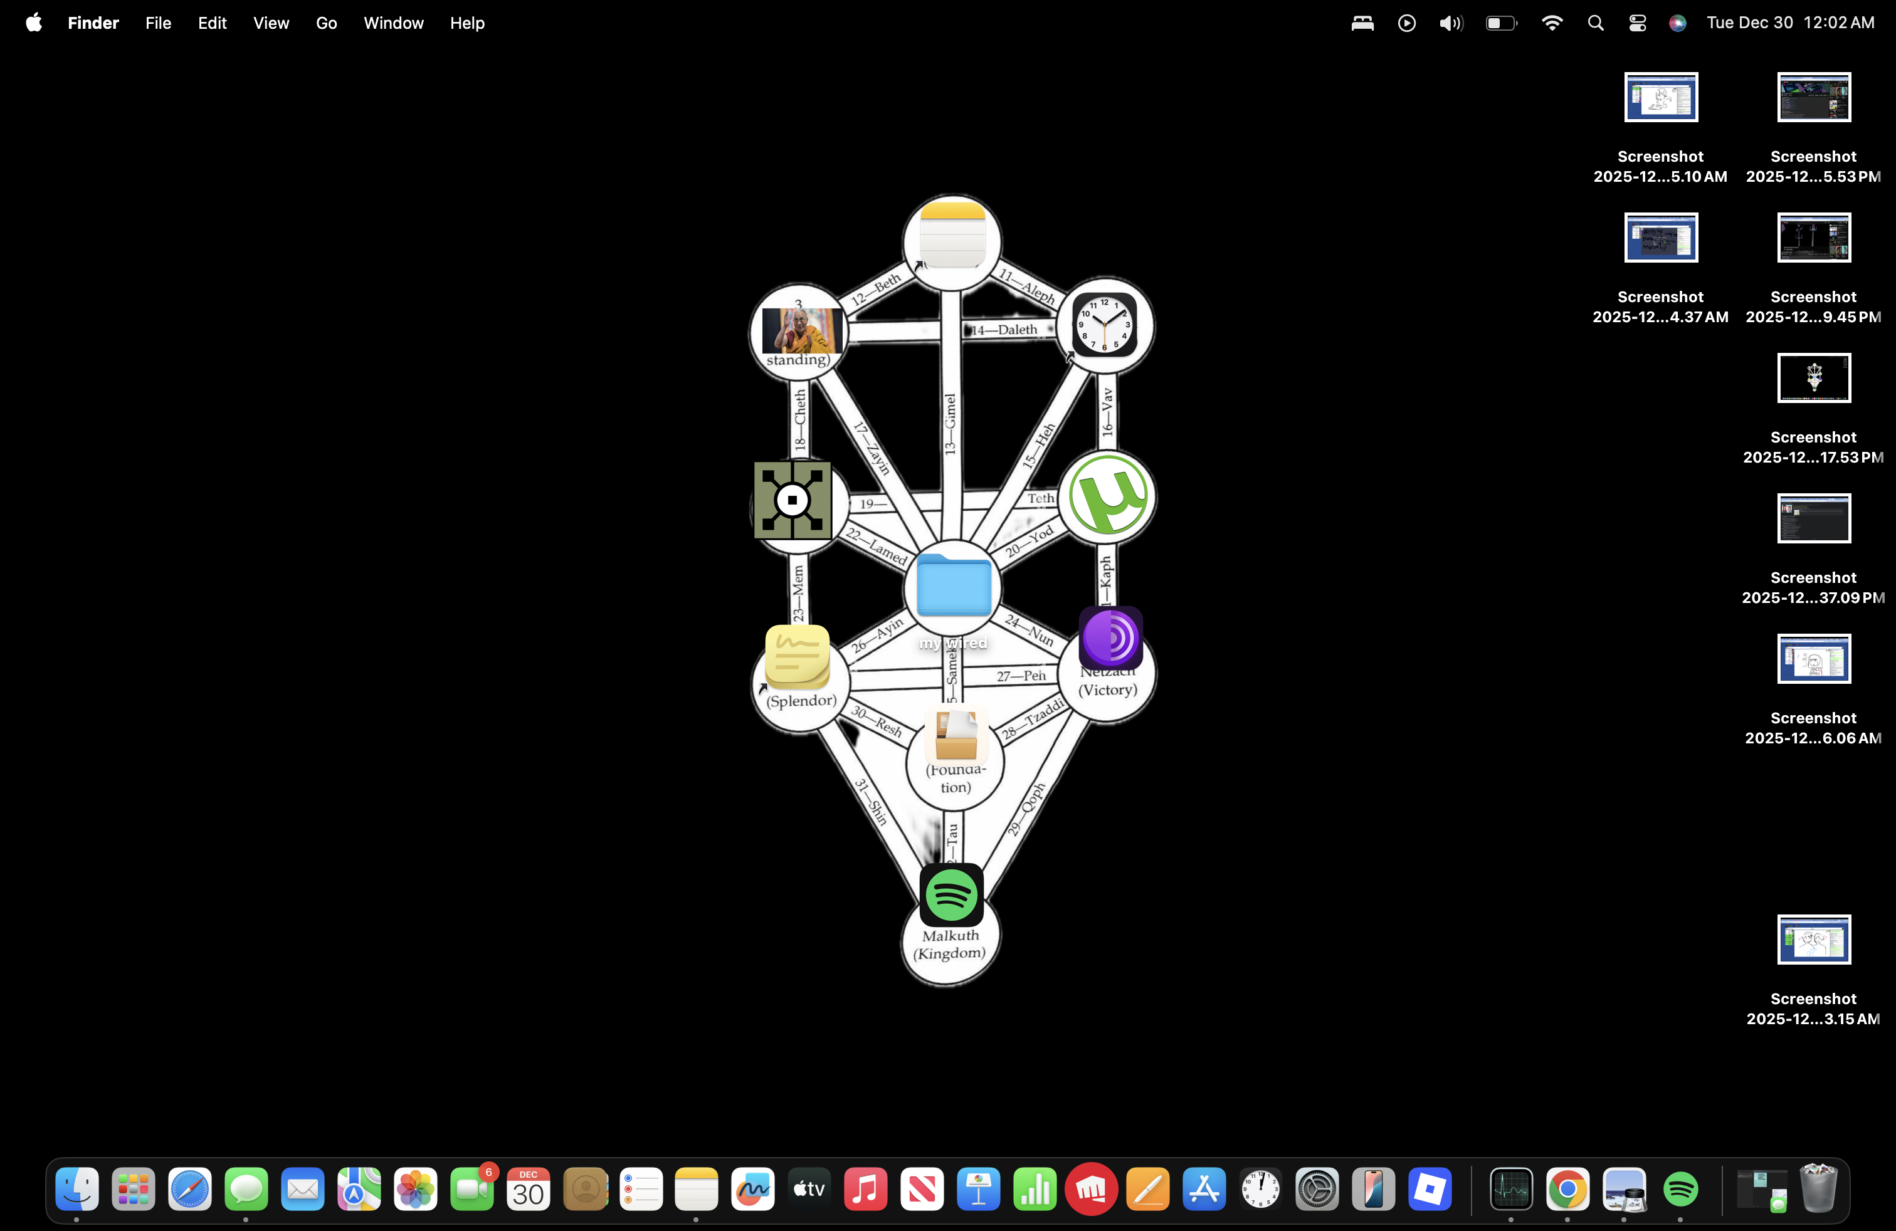Open the View menu

(271, 23)
